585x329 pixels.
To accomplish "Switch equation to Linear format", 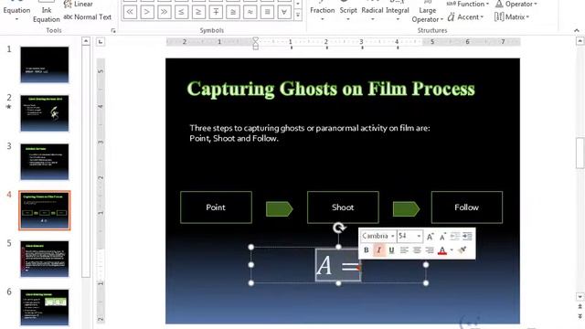I will point(79,4).
